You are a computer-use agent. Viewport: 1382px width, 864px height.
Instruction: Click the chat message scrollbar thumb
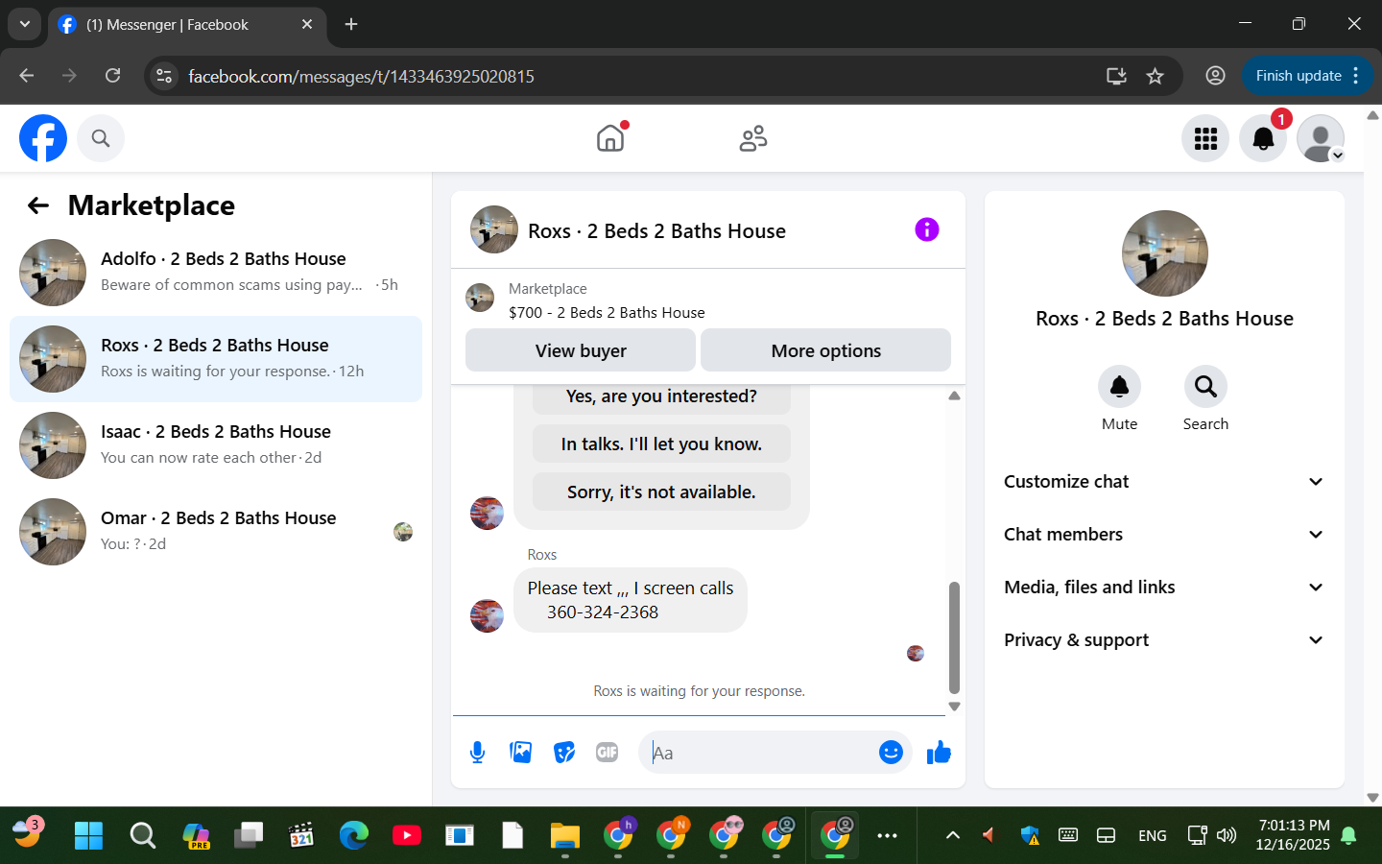tap(954, 637)
